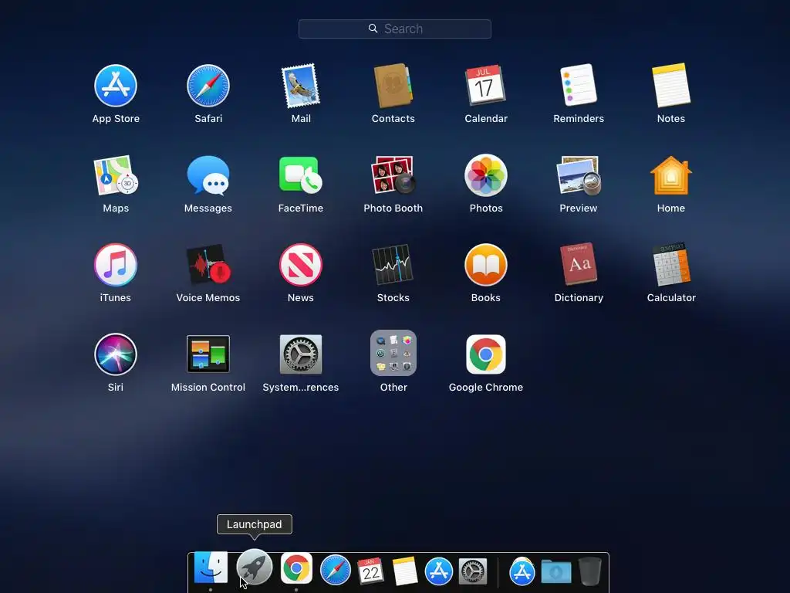The width and height of the screenshot is (790, 593).
Task: Launch the Reminders app
Action: 579,85
